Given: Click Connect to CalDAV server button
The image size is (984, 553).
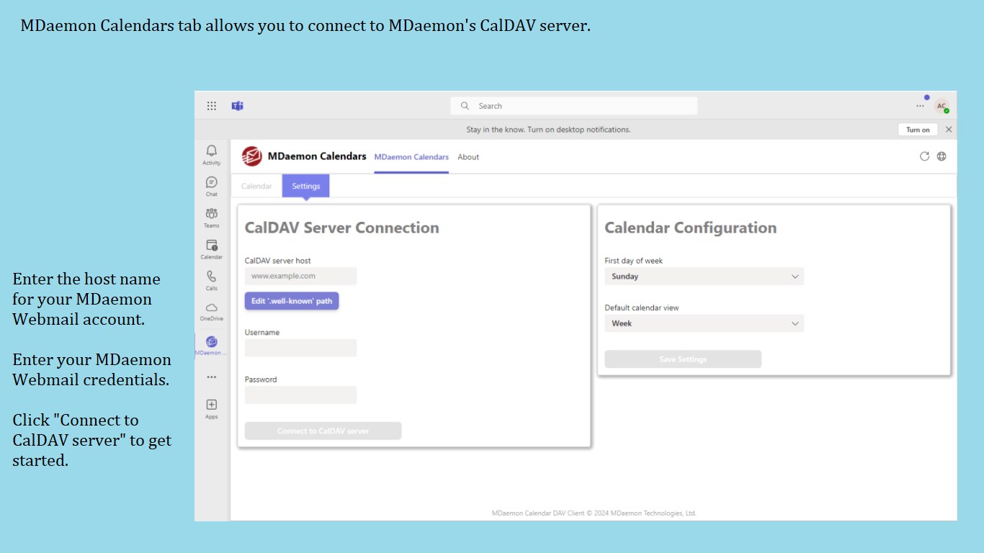Looking at the screenshot, I should (323, 431).
